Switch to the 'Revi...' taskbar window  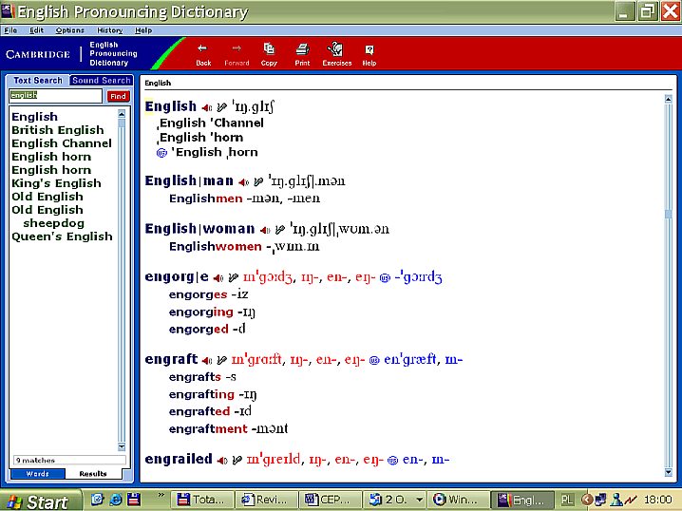267,500
